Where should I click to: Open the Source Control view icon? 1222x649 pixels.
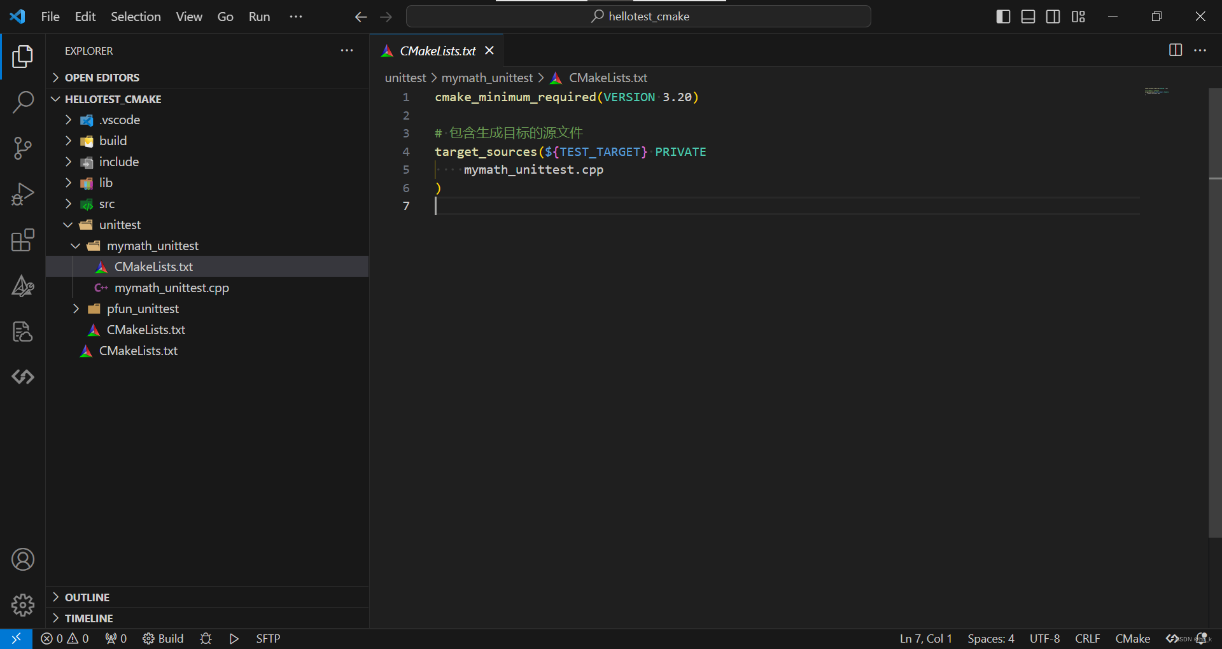tap(23, 148)
